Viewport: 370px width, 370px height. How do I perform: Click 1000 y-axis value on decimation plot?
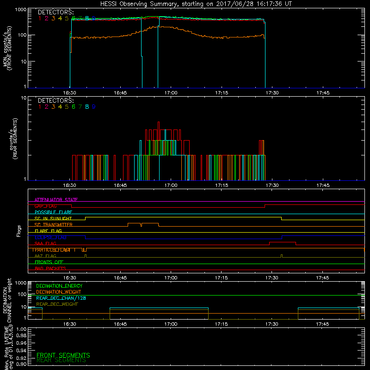pos(21,283)
